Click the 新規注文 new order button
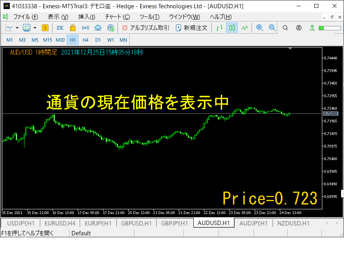The width and height of the screenshot is (344, 277). (x=191, y=28)
